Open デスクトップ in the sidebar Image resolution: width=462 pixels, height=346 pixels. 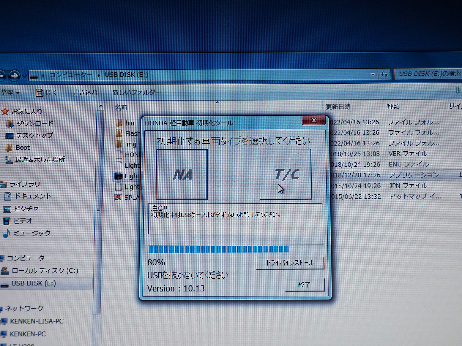[34, 135]
